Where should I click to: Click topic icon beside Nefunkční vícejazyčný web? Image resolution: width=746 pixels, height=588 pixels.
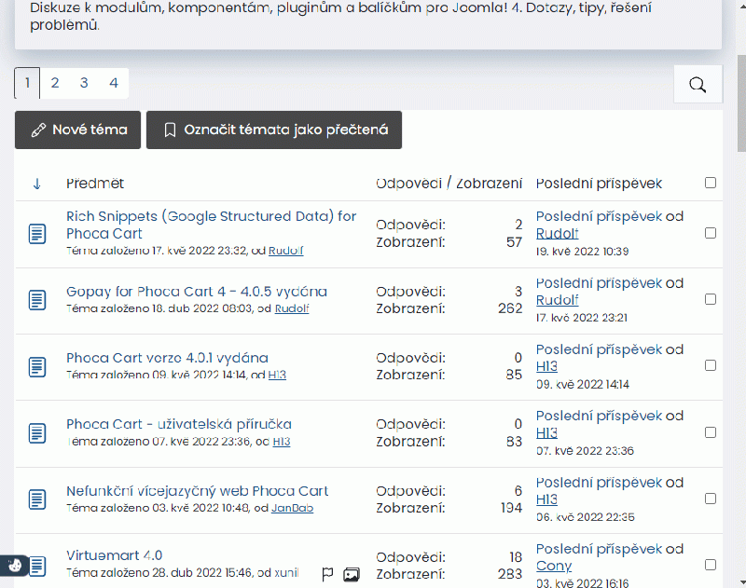coord(37,499)
